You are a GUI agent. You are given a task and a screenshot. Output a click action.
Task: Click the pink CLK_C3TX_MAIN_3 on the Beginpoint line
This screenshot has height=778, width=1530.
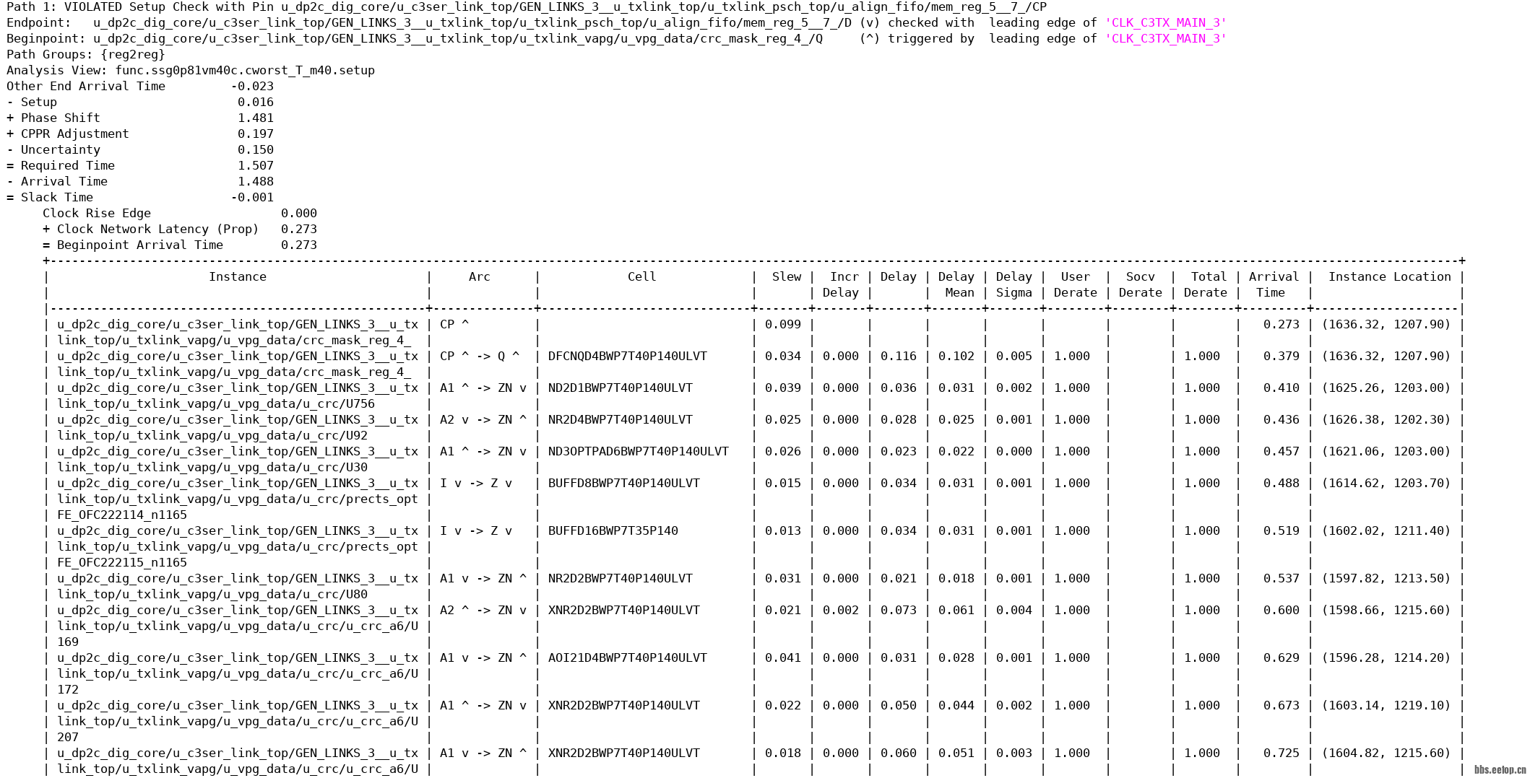pyautogui.click(x=1165, y=39)
